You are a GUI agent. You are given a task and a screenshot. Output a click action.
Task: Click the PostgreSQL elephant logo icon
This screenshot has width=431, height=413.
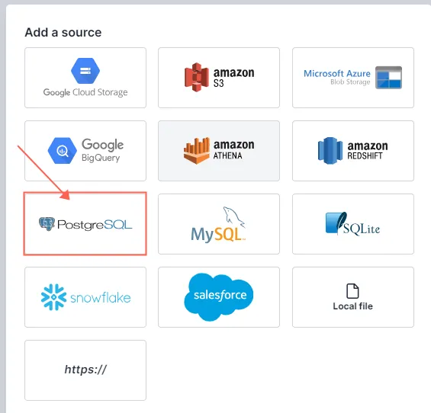(x=47, y=224)
